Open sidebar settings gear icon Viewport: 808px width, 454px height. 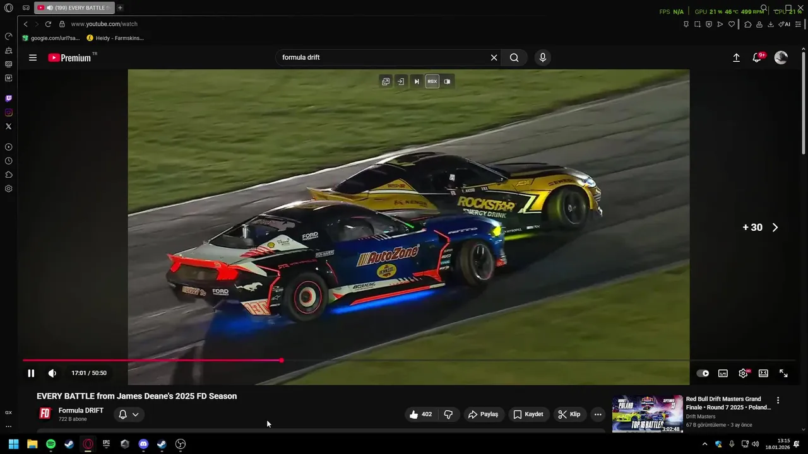click(x=8, y=189)
